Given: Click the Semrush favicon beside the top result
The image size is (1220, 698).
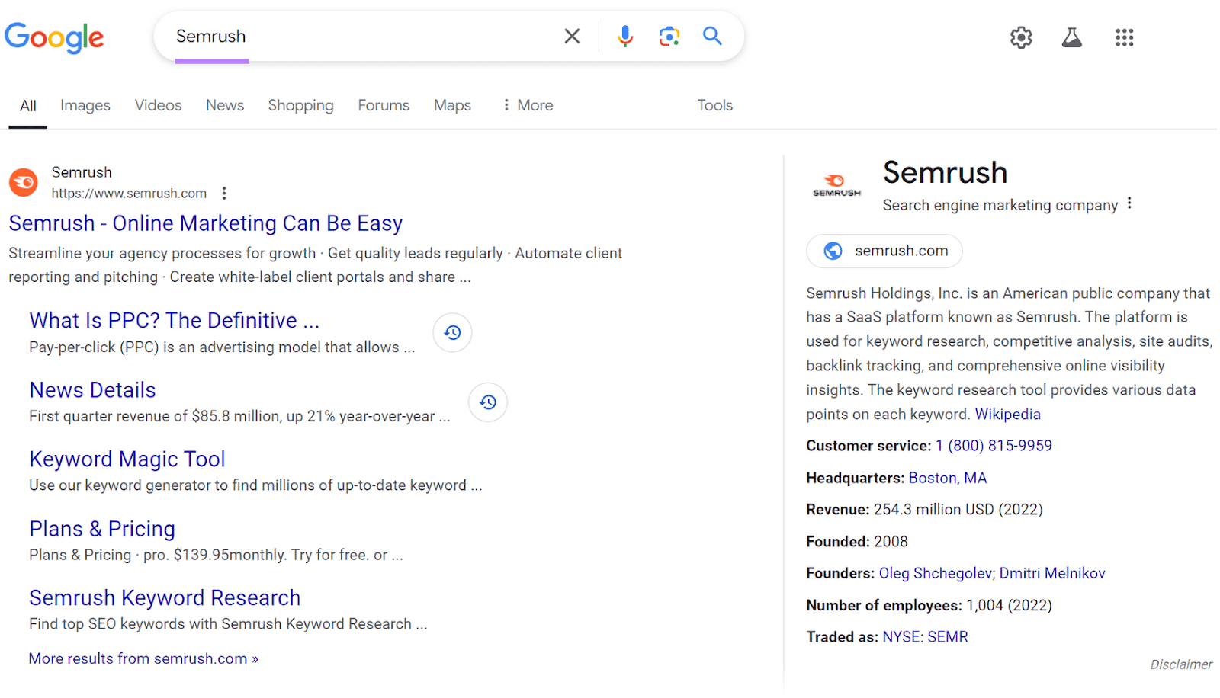Looking at the screenshot, I should 23,182.
